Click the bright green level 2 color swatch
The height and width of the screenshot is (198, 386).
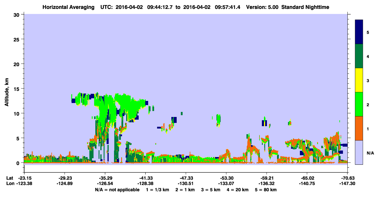click(359, 104)
